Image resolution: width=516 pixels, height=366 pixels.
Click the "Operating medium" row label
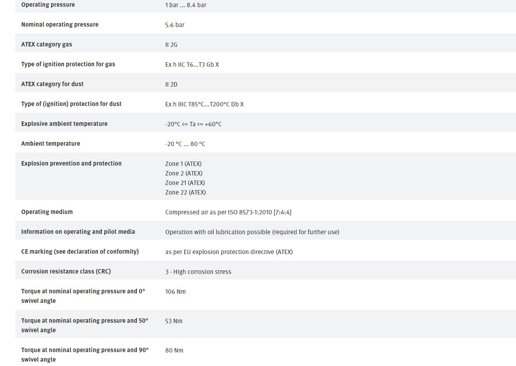(47, 212)
